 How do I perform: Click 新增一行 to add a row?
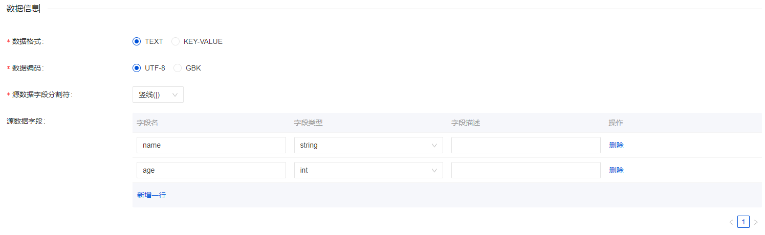pos(151,195)
